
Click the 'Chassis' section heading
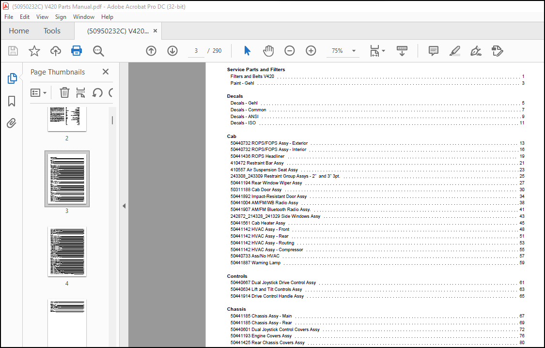point(236,309)
